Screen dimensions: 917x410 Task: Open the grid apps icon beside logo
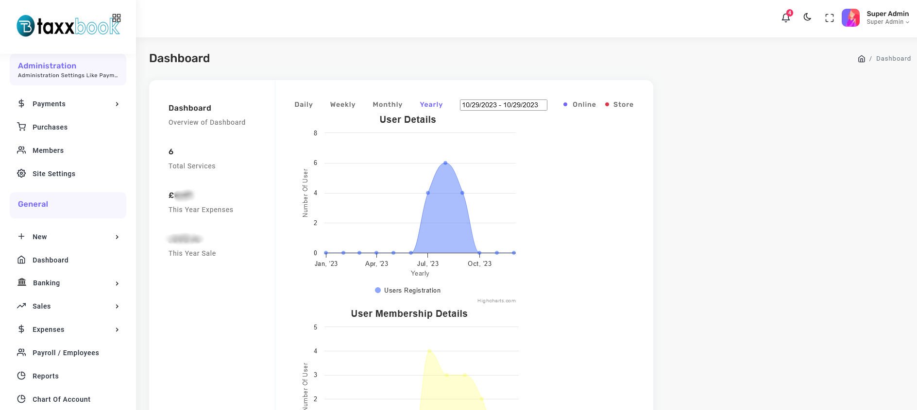click(117, 18)
